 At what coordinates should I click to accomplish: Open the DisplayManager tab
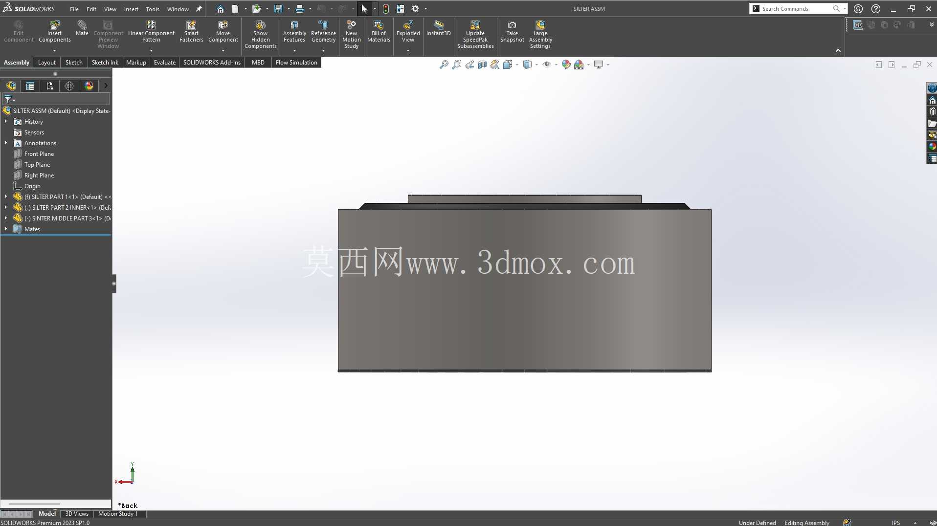[89, 86]
